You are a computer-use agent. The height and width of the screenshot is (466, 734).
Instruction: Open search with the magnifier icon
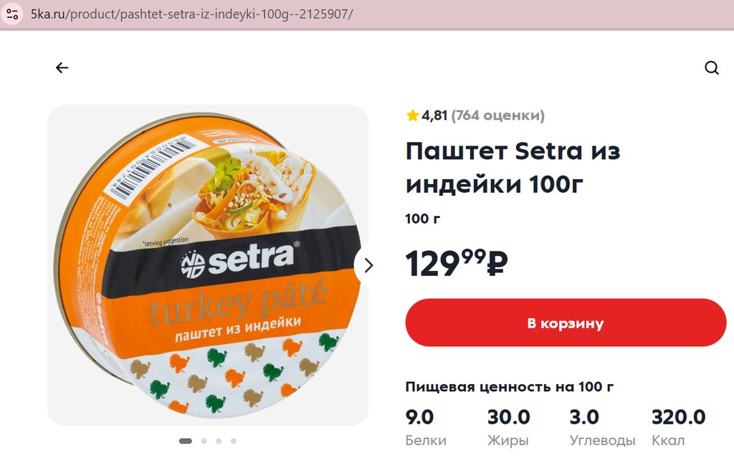[x=711, y=68]
